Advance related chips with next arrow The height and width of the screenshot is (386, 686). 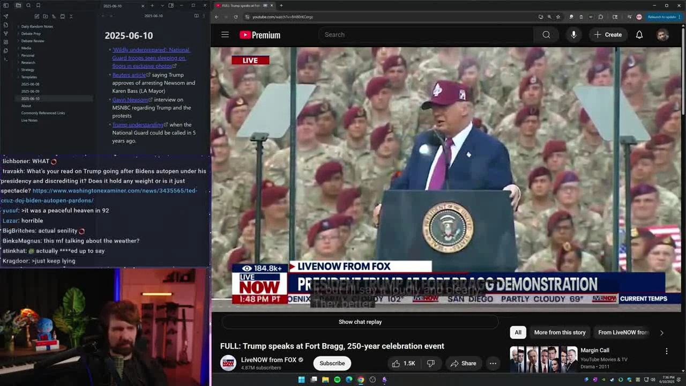[661, 332]
